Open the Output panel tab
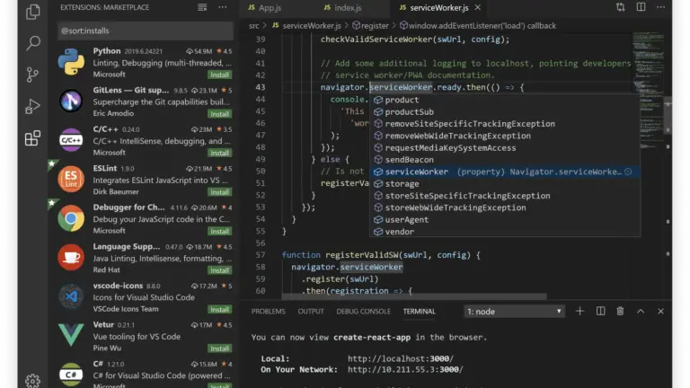The height and width of the screenshot is (388, 690). 311,312
